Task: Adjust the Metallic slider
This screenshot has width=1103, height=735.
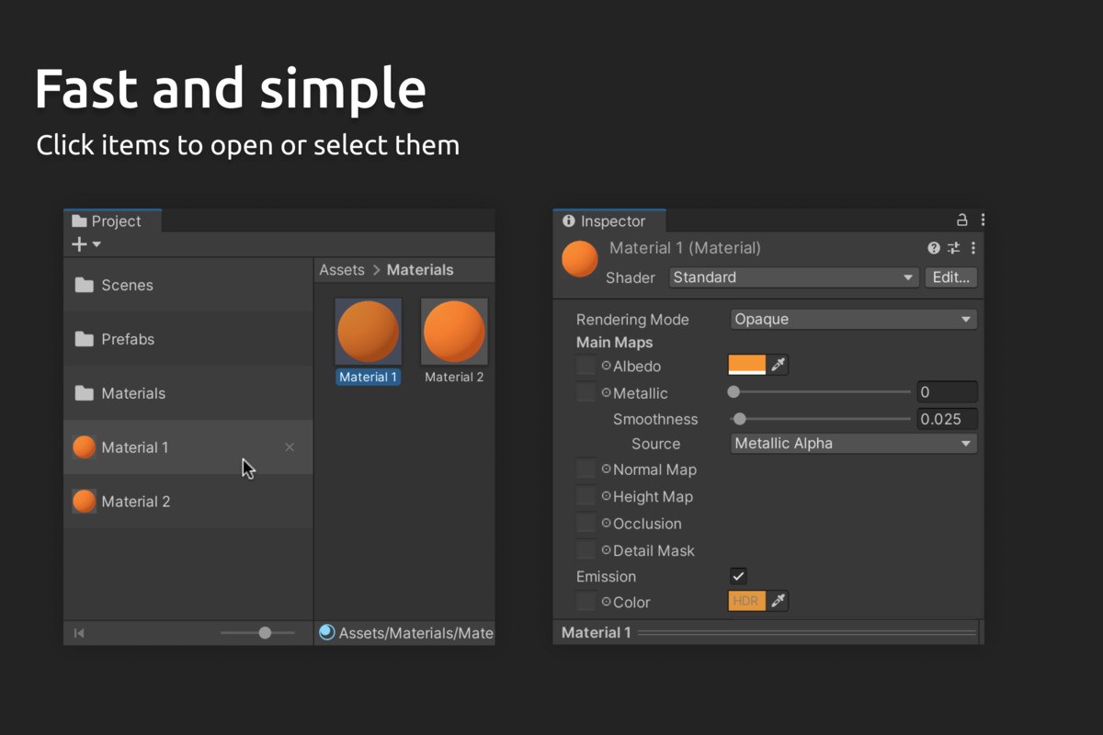Action: click(821, 392)
